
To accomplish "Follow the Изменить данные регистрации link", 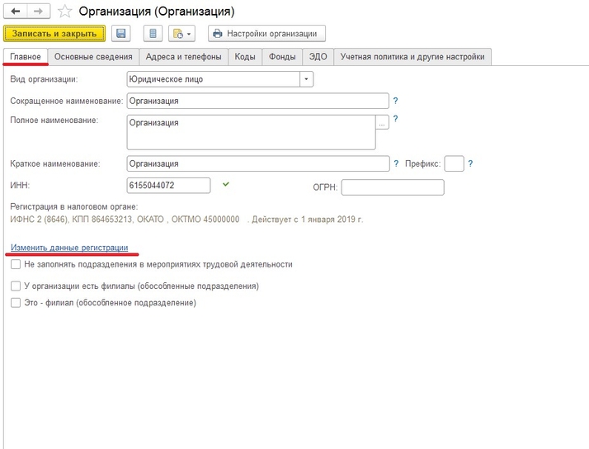I will click(69, 248).
